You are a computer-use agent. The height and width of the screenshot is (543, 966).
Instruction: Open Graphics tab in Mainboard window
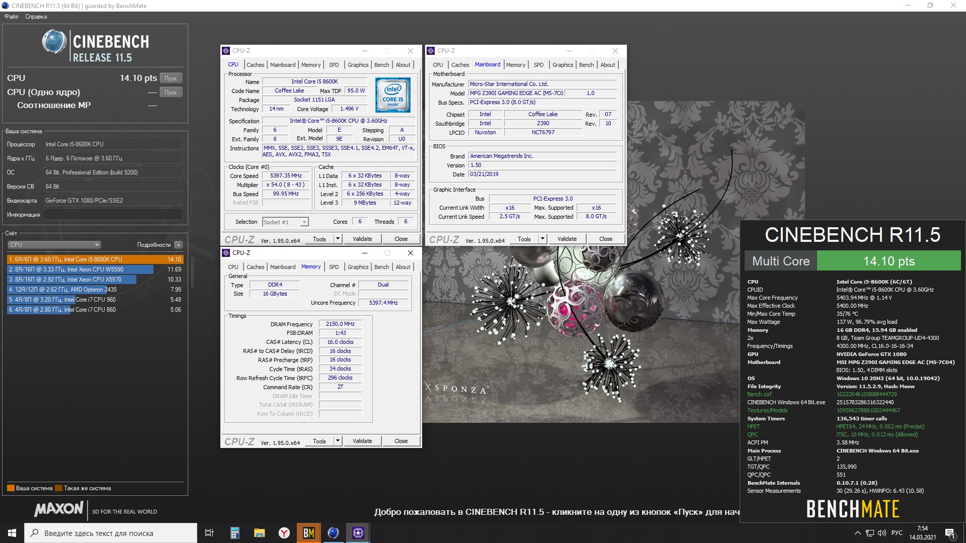point(562,65)
